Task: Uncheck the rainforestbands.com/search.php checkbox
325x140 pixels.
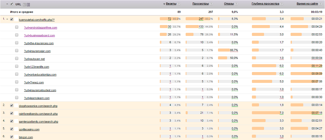Action: [x=12, y=113]
